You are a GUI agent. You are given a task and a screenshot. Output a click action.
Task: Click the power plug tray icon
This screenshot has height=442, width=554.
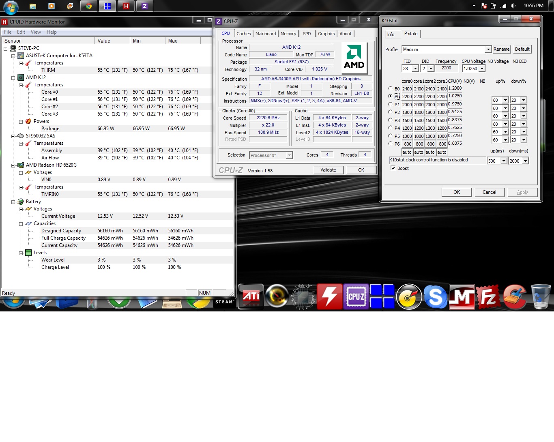pos(494,6)
